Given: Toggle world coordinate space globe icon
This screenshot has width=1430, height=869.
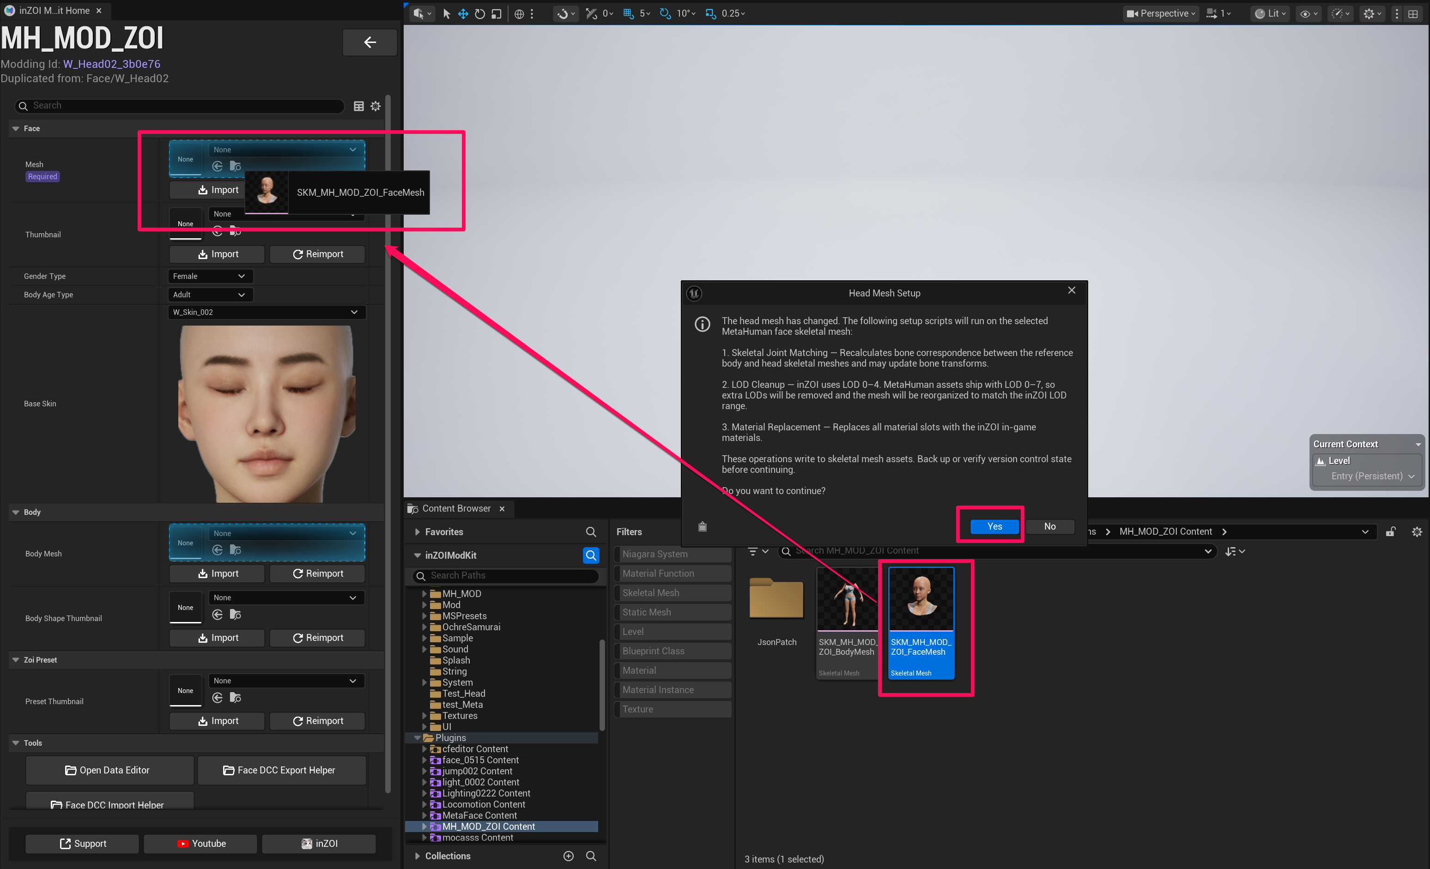Looking at the screenshot, I should [519, 13].
